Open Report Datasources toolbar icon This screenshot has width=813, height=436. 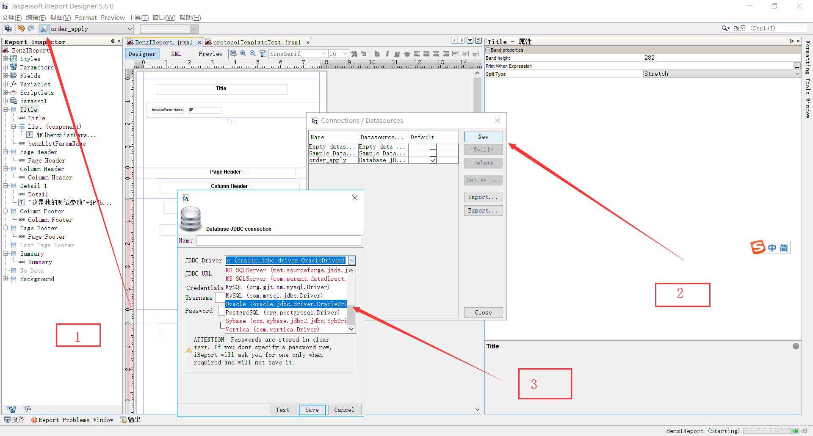(x=44, y=29)
